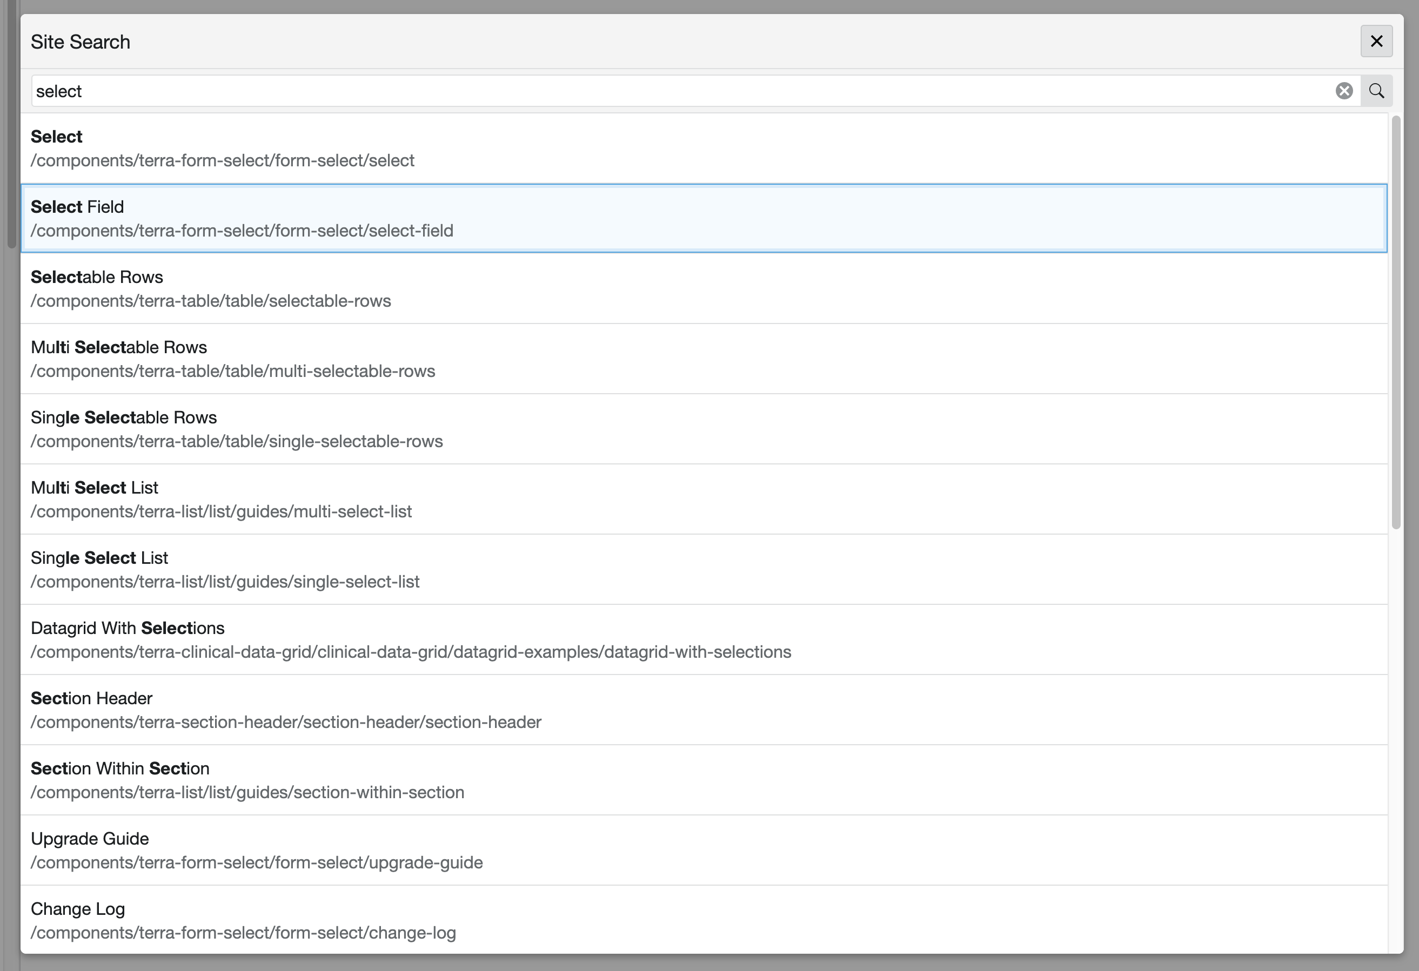Click the word 'select' in the search box

pyautogui.click(x=59, y=90)
